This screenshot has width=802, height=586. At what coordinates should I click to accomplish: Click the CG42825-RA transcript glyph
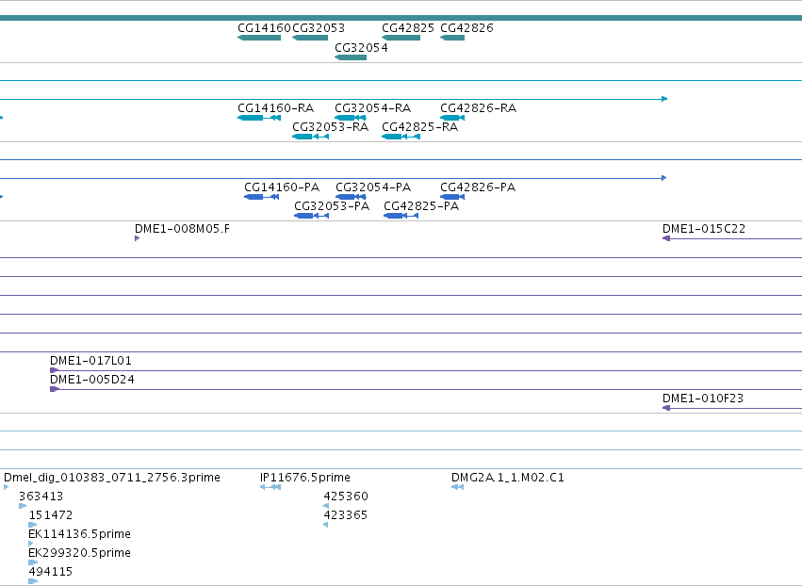click(401, 137)
